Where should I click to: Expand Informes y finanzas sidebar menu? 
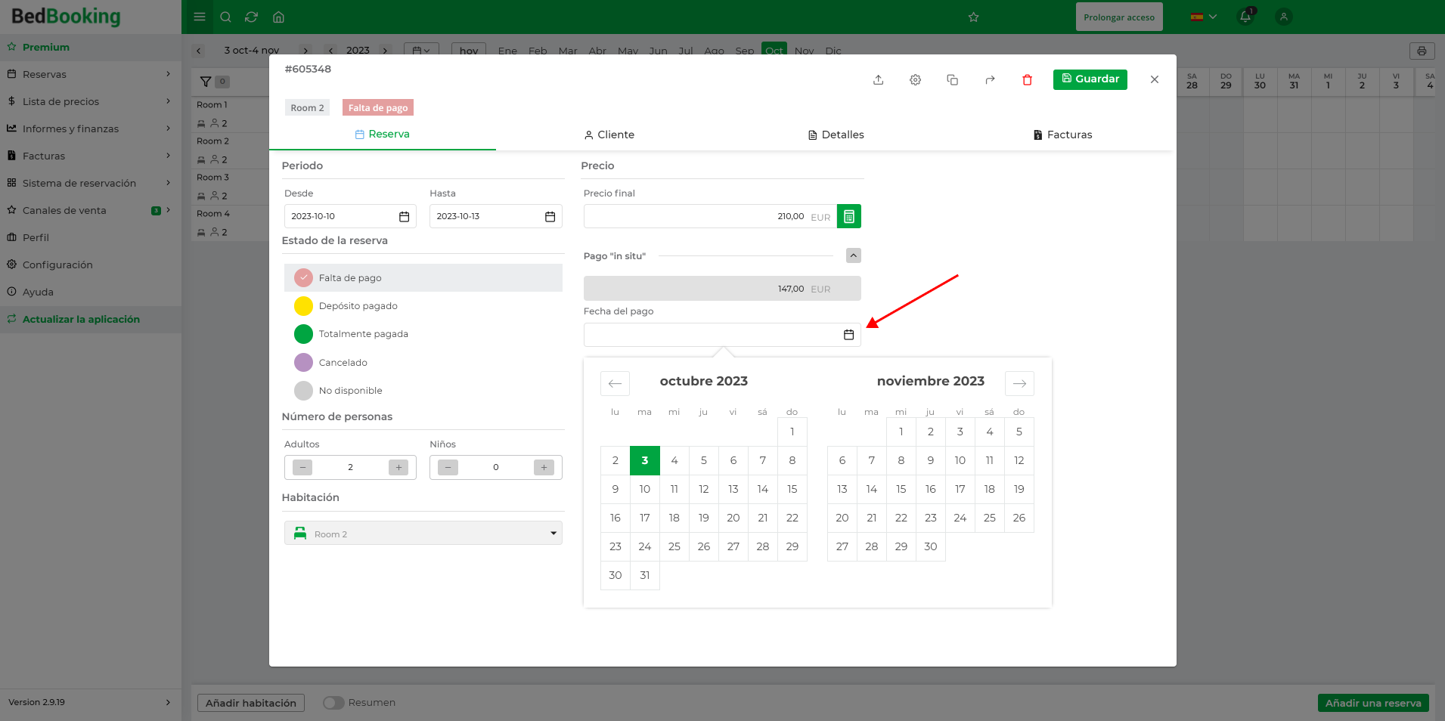click(x=91, y=128)
